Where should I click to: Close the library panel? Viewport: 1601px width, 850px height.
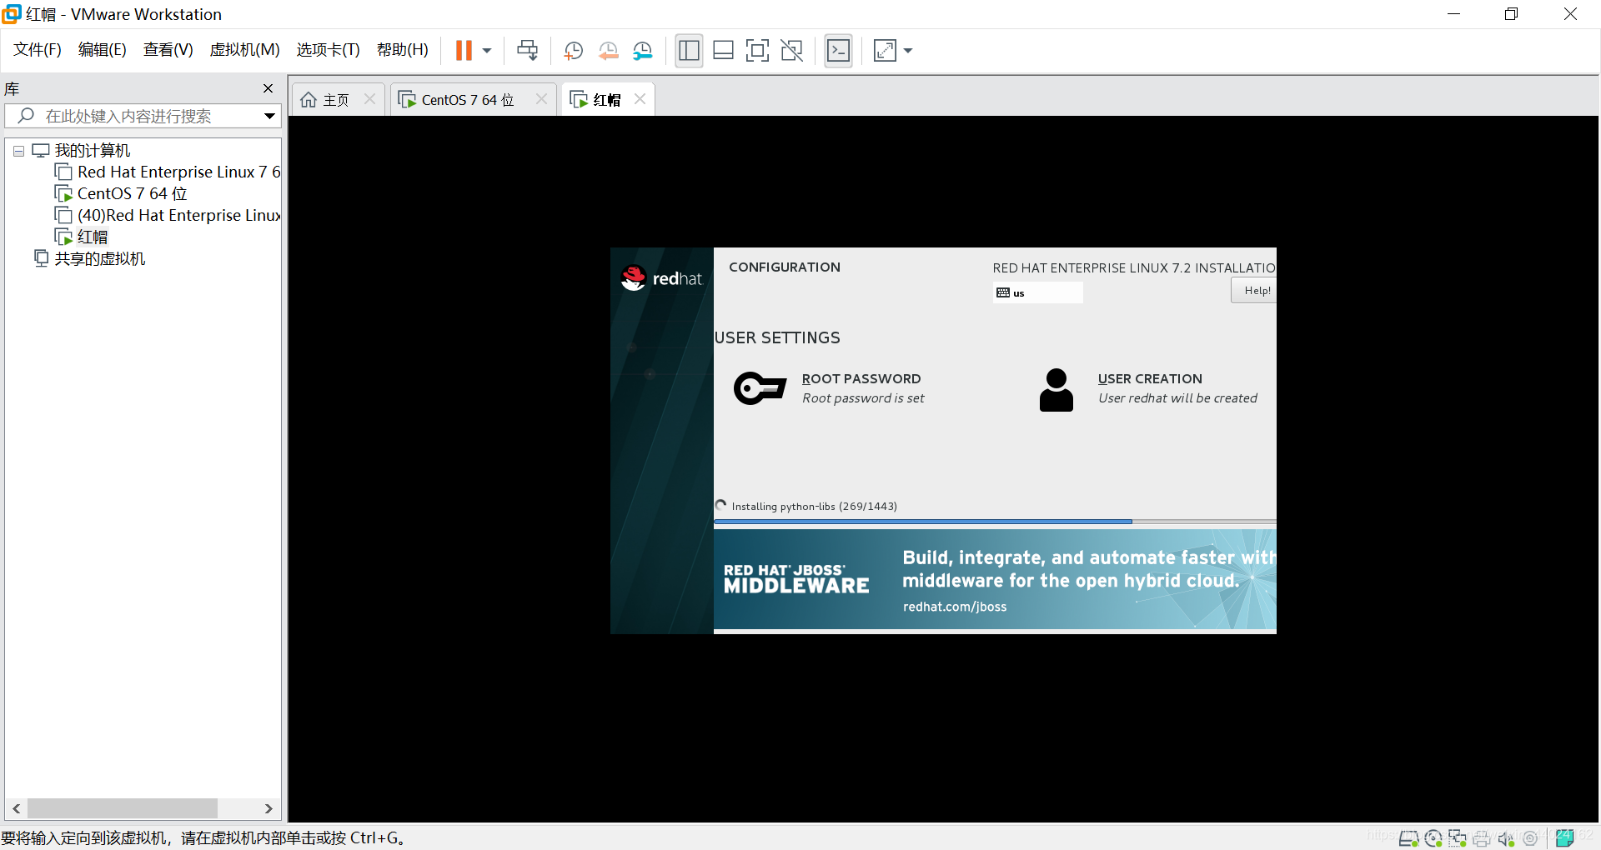268,88
